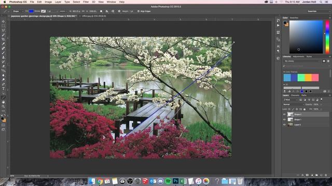The height and width of the screenshot is (186, 332).
Task: Select the Brush tool
Action: 3,53
